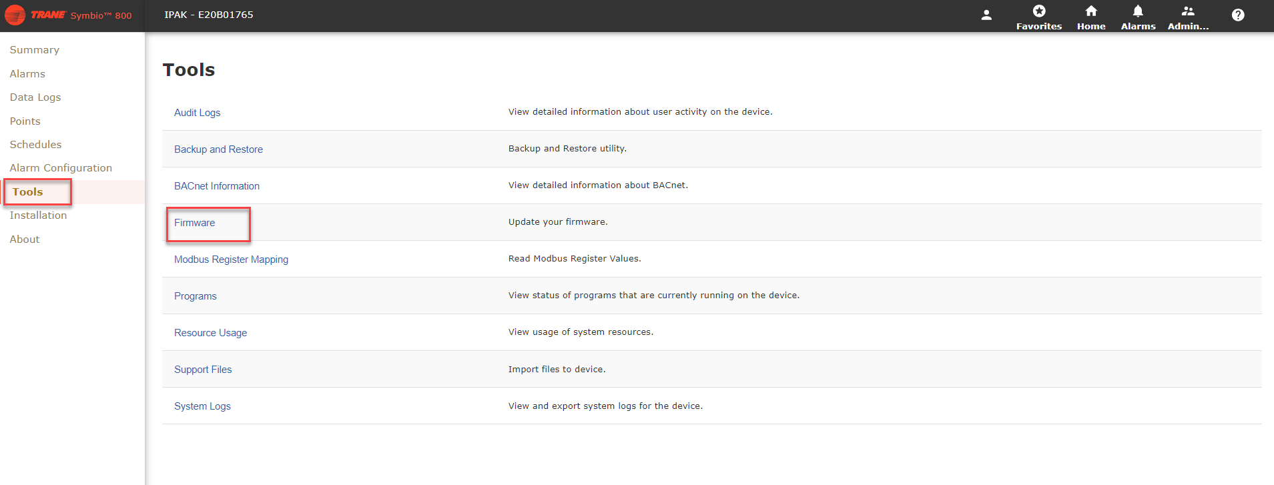Open the Firmware link
This screenshot has width=1274, height=485.
click(195, 223)
